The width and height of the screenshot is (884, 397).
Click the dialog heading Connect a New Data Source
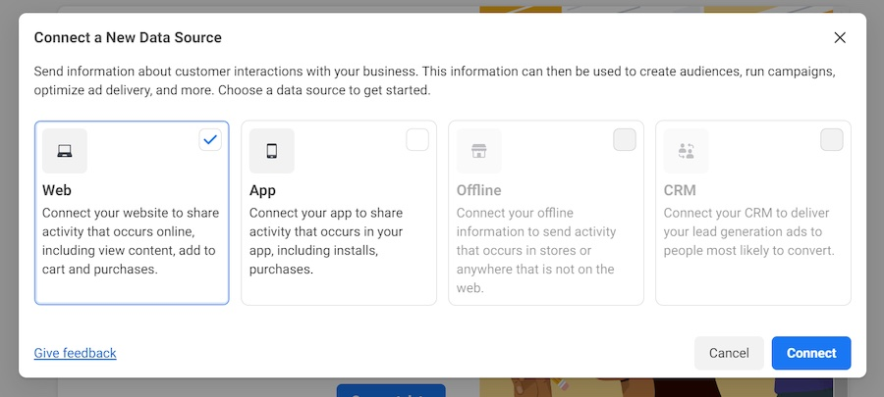click(x=128, y=37)
